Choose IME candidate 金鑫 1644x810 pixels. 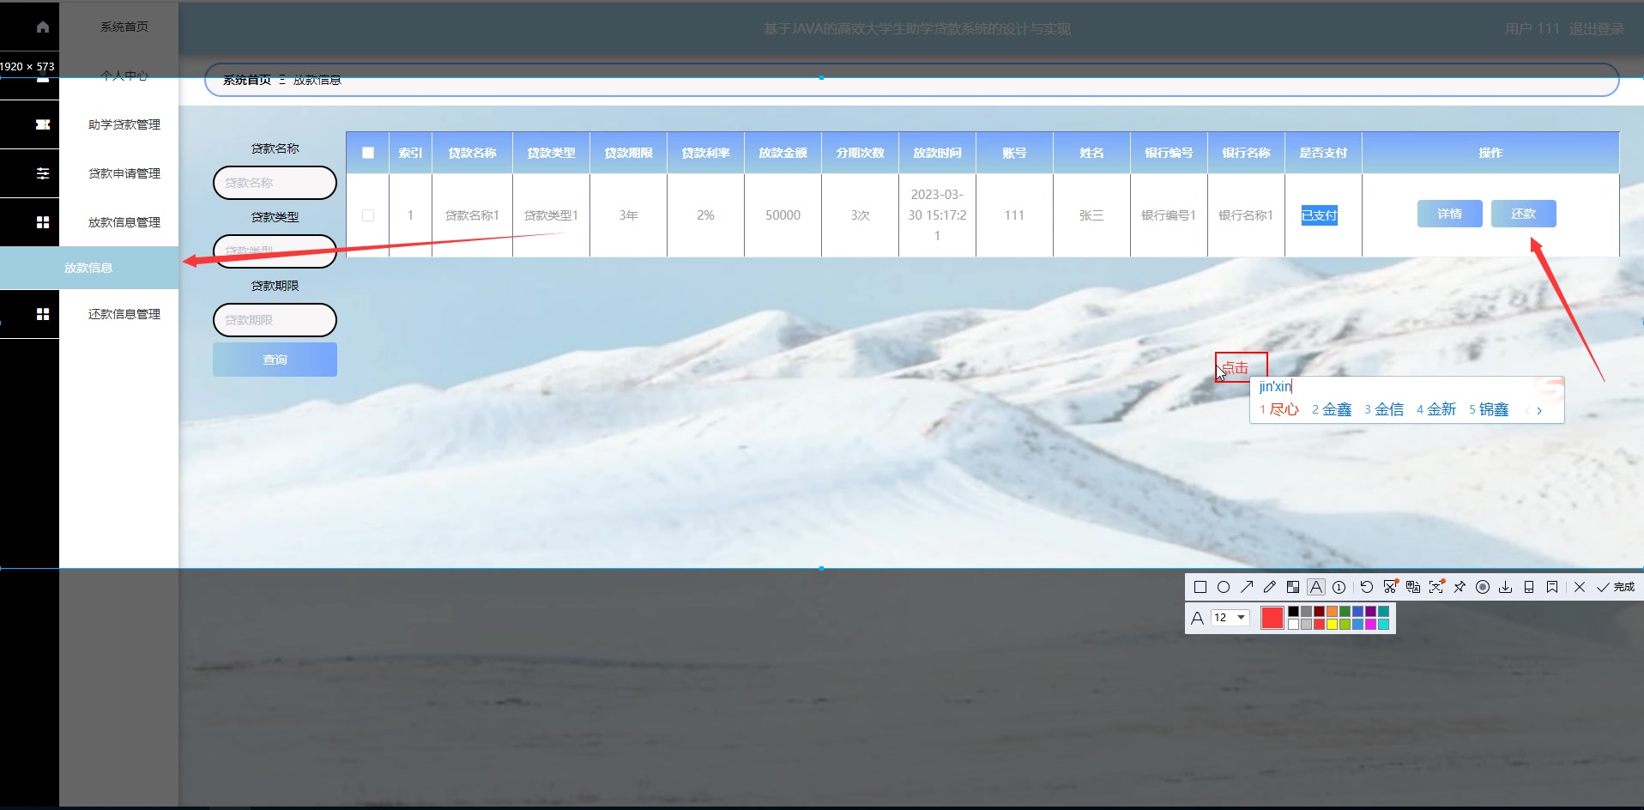(1332, 410)
